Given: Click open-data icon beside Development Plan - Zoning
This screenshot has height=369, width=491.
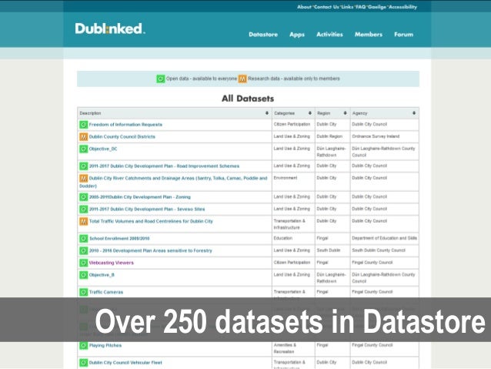Looking at the screenshot, I should pyautogui.click(x=83, y=197).
